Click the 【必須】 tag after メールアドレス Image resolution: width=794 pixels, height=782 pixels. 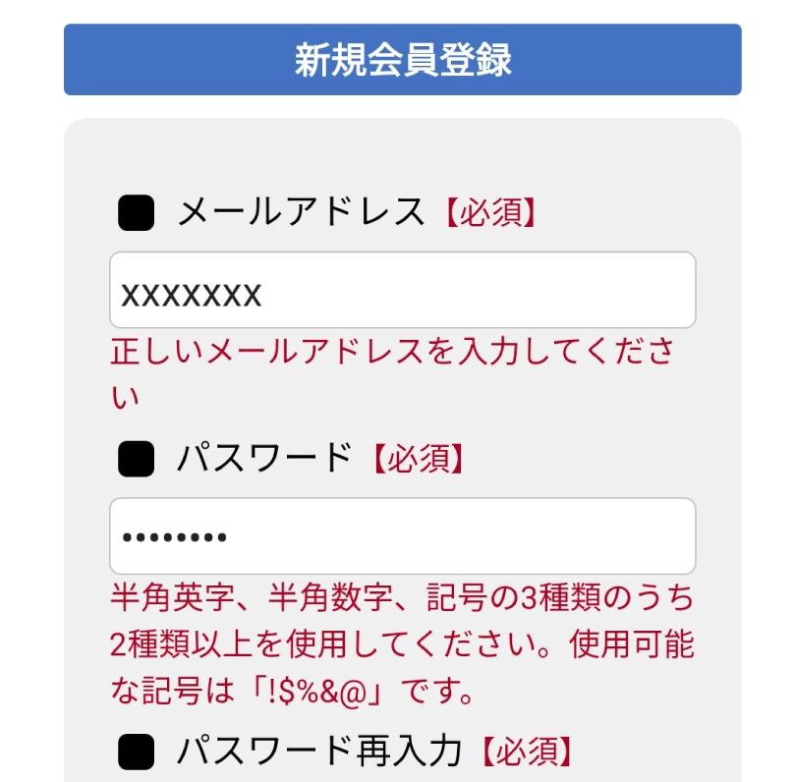(488, 213)
